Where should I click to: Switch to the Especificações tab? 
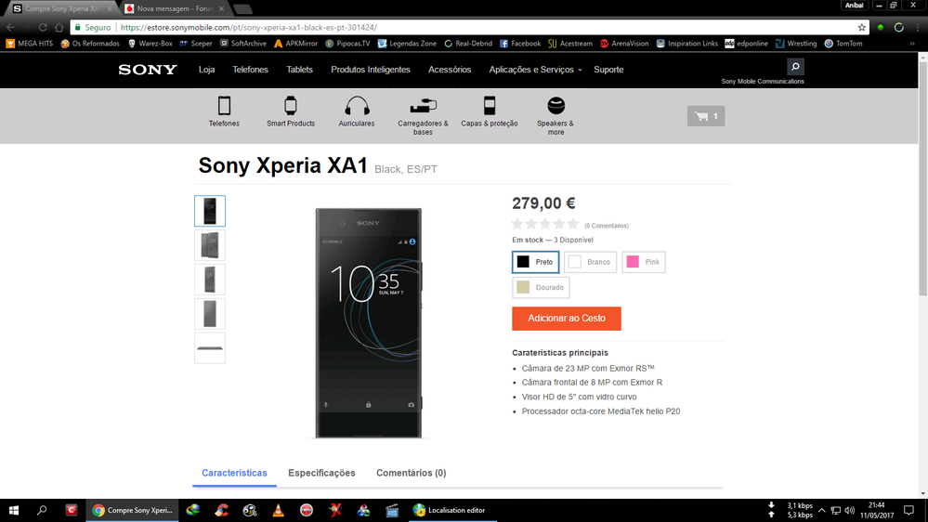[321, 473]
